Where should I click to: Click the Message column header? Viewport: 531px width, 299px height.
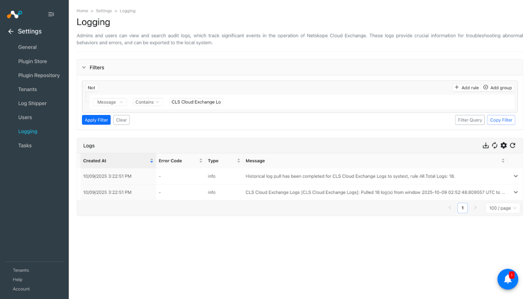tap(375, 161)
